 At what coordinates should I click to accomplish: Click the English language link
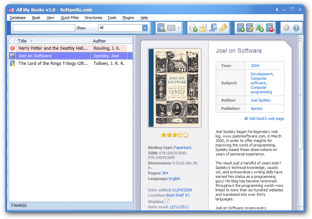175,179
